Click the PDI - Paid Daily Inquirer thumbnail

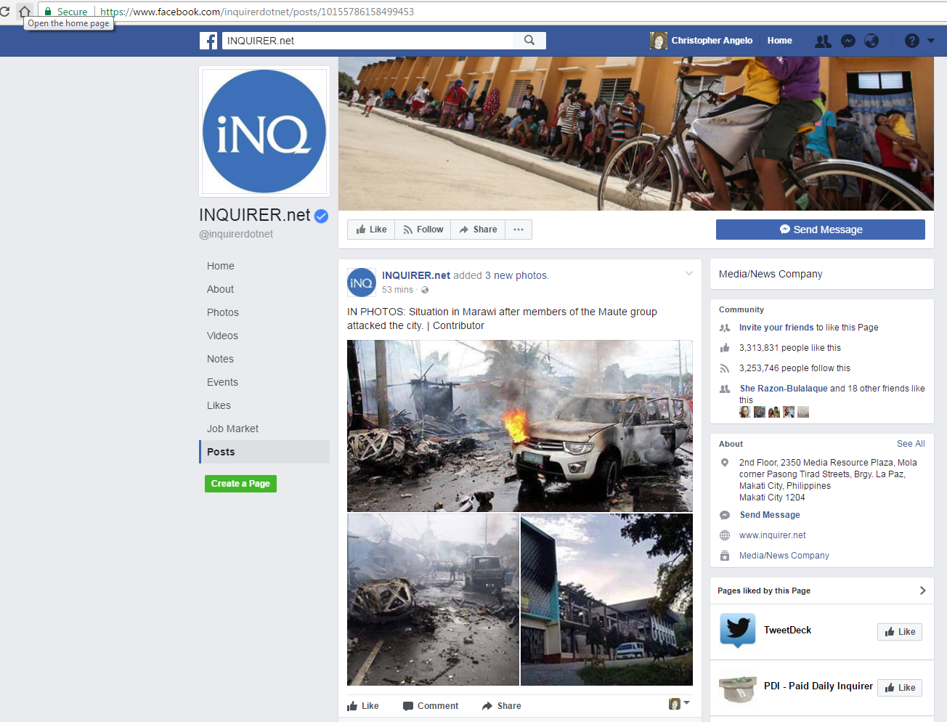[x=738, y=687]
